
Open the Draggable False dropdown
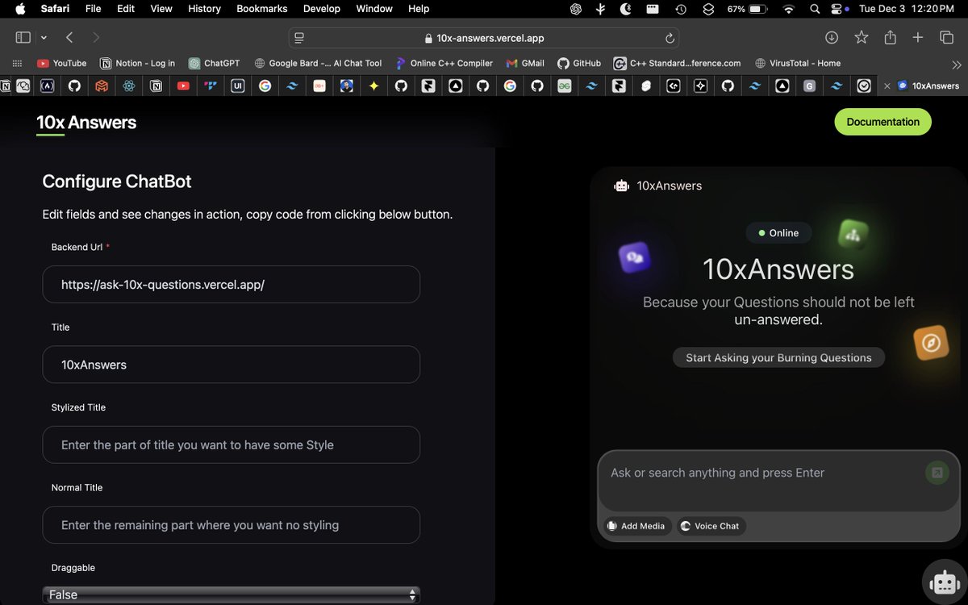click(x=232, y=595)
